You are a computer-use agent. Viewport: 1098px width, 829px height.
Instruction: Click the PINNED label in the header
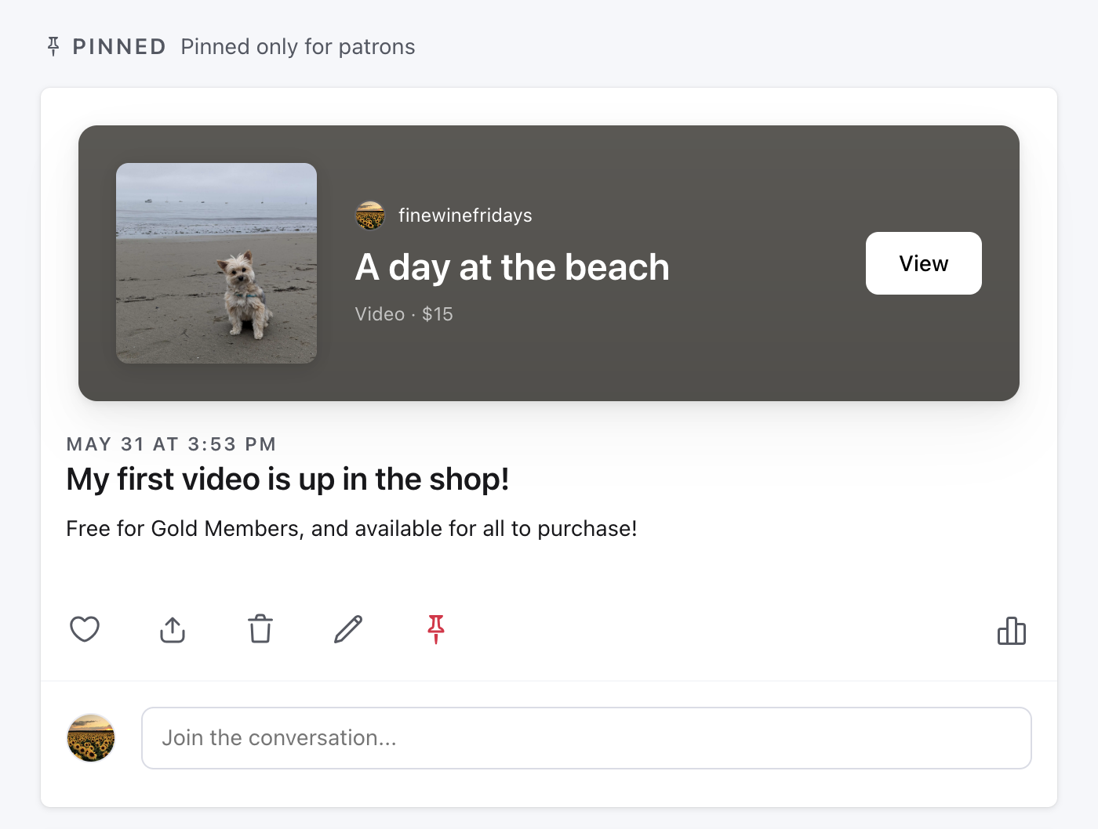click(119, 46)
